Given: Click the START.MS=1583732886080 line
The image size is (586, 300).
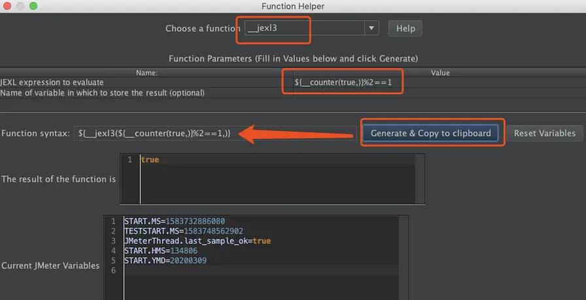Looking at the screenshot, I should point(175,221).
